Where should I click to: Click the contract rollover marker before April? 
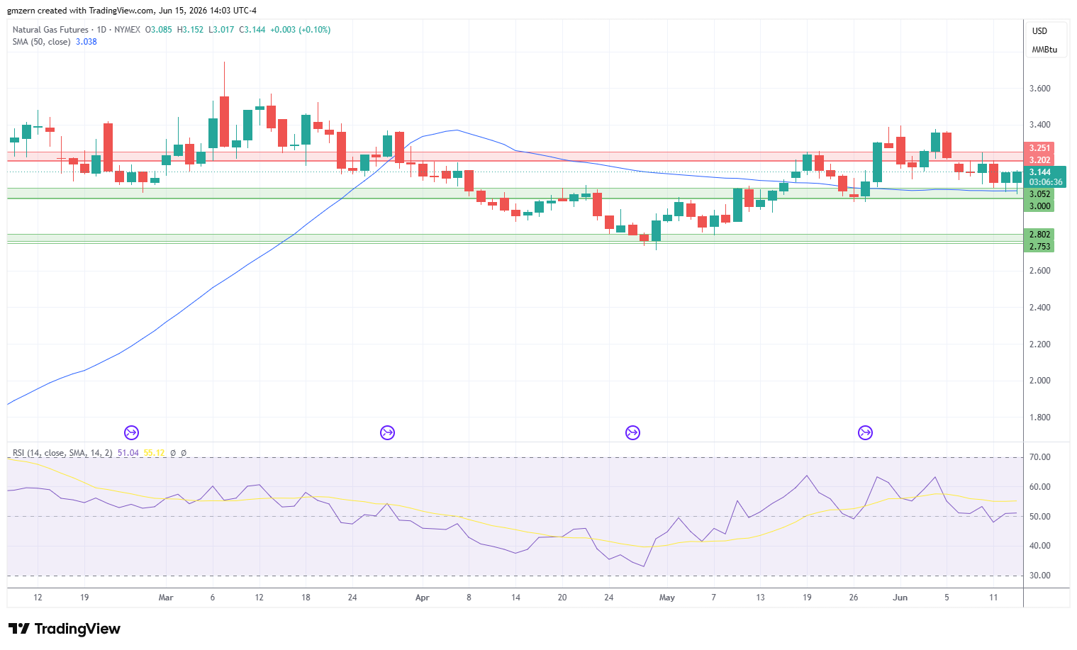(x=387, y=432)
